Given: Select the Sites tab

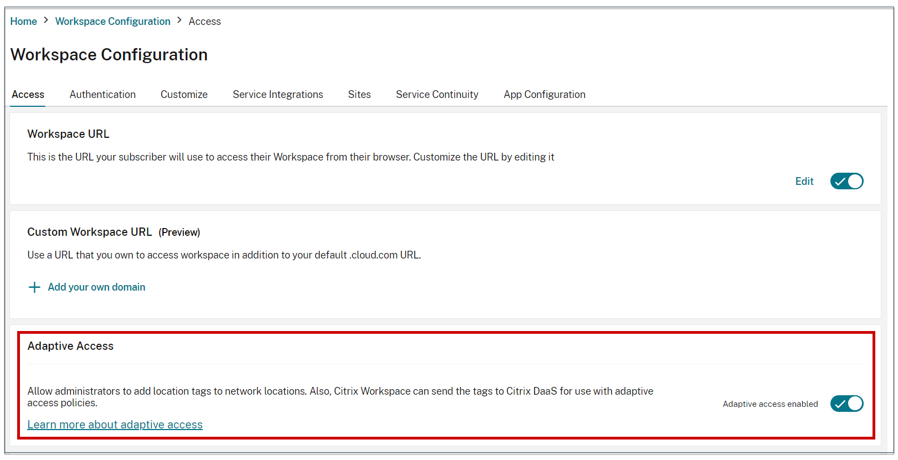Looking at the screenshot, I should (x=359, y=95).
